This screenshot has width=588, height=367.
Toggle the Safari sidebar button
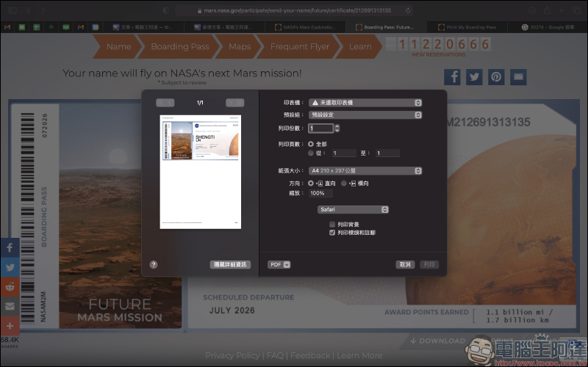(12, 10)
